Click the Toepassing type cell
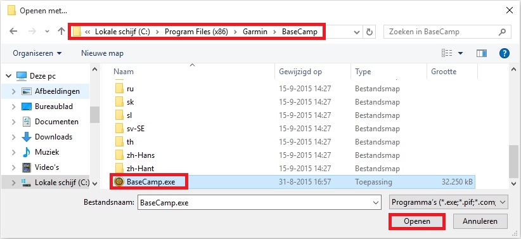Image resolution: width=521 pixels, height=239 pixels. [x=373, y=182]
